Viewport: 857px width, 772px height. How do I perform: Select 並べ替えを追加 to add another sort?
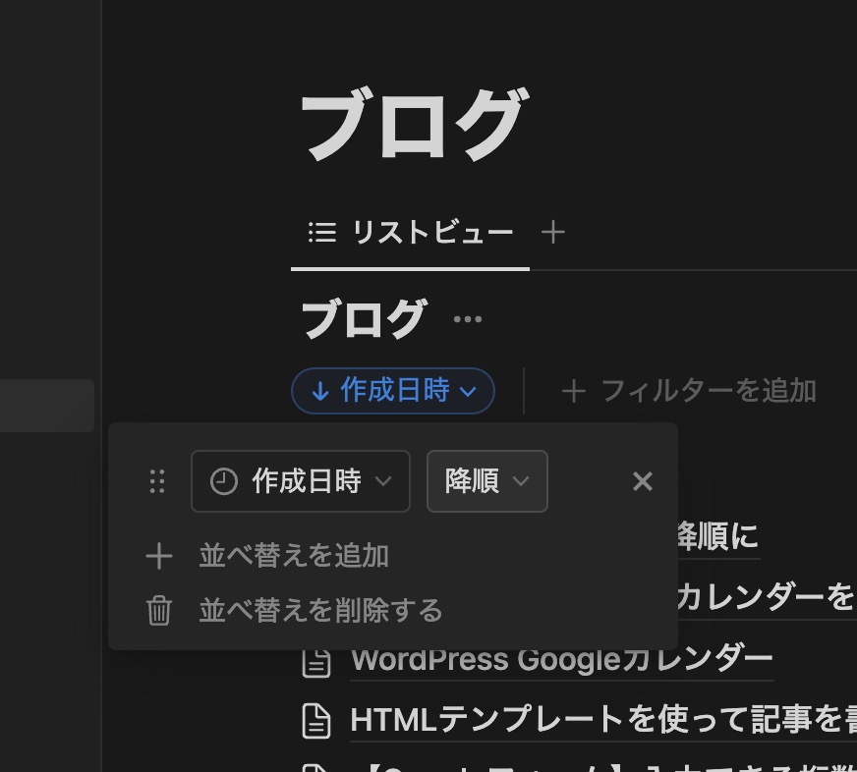(294, 556)
